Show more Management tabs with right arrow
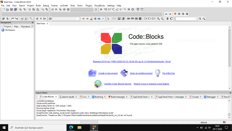This screenshot has width=232, height=131. pos(32,26)
